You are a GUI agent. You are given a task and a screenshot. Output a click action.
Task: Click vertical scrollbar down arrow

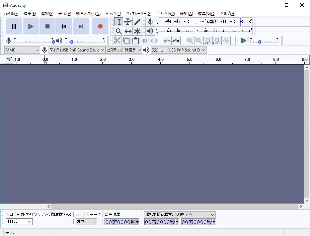[307, 201]
